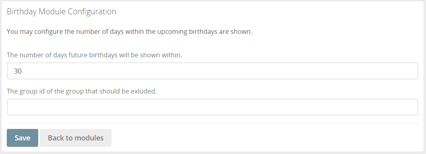This screenshot has height=154, width=426.
Task: Place cursor after the value 30
Action: tap(22, 71)
